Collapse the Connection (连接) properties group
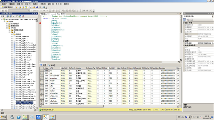Image resolution: width=214 pixels, height=120 pixels. 184,41
